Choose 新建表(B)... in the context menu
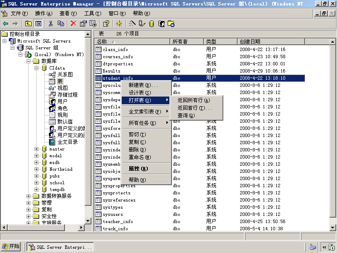337x253 pixels. [x=146, y=85]
